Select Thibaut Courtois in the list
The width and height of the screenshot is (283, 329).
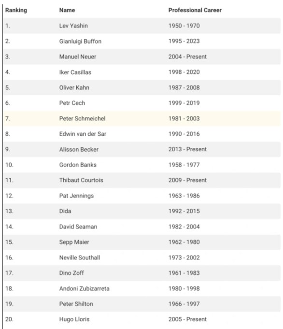(x=81, y=180)
